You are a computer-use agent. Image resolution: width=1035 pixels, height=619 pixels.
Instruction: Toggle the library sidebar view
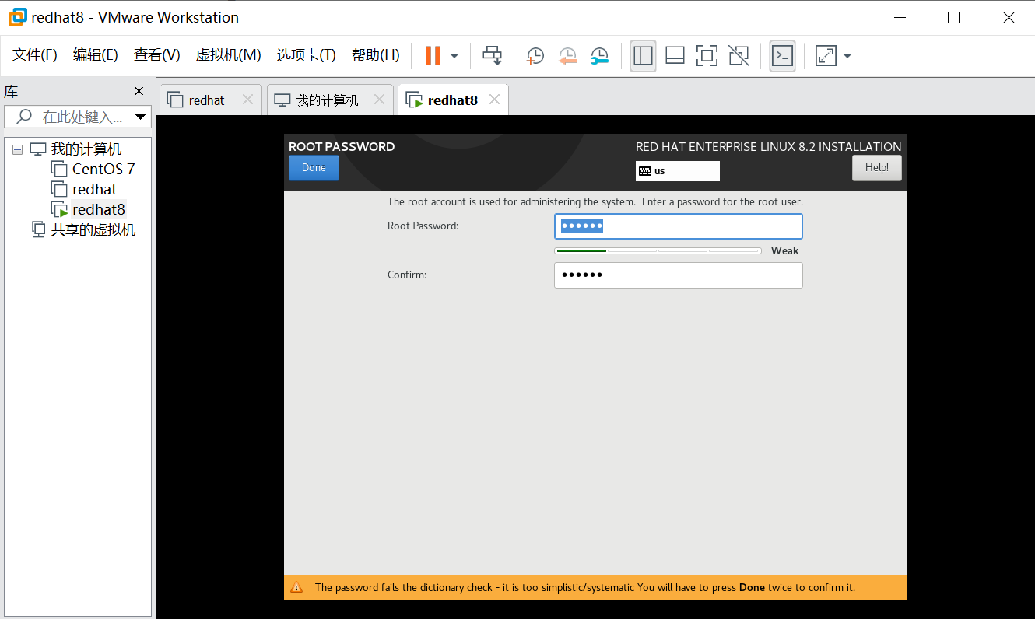(x=643, y=55)
